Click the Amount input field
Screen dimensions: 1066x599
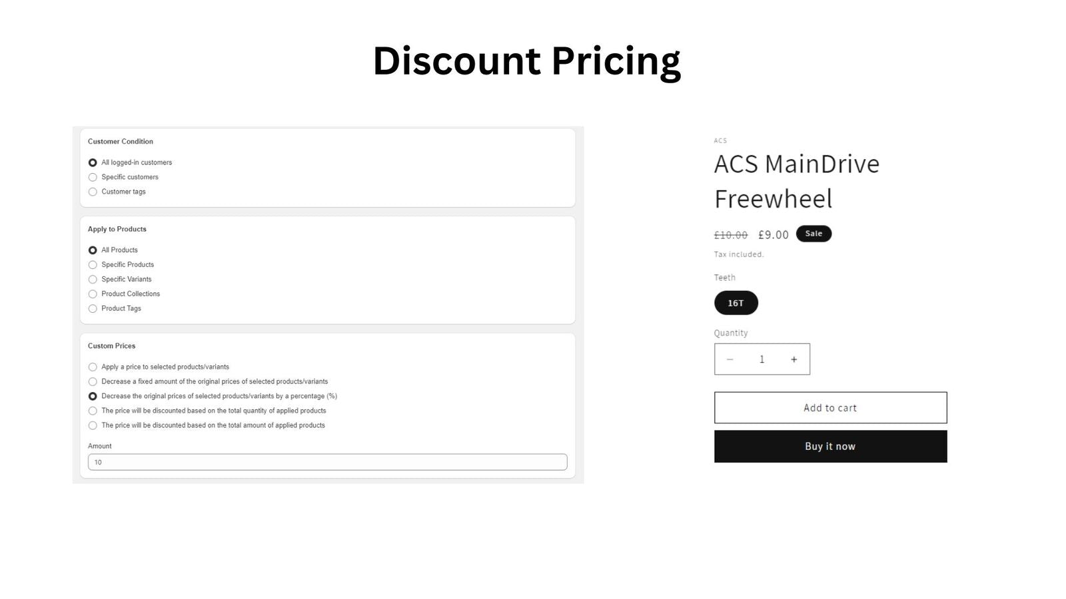pyautogui.click(x=327, y=462)
